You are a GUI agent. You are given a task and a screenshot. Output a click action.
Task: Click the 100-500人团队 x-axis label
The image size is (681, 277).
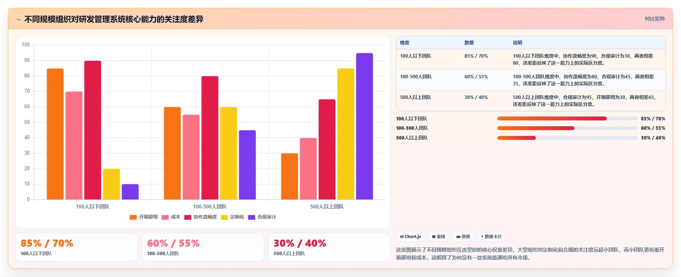click(x=210, y=207)
